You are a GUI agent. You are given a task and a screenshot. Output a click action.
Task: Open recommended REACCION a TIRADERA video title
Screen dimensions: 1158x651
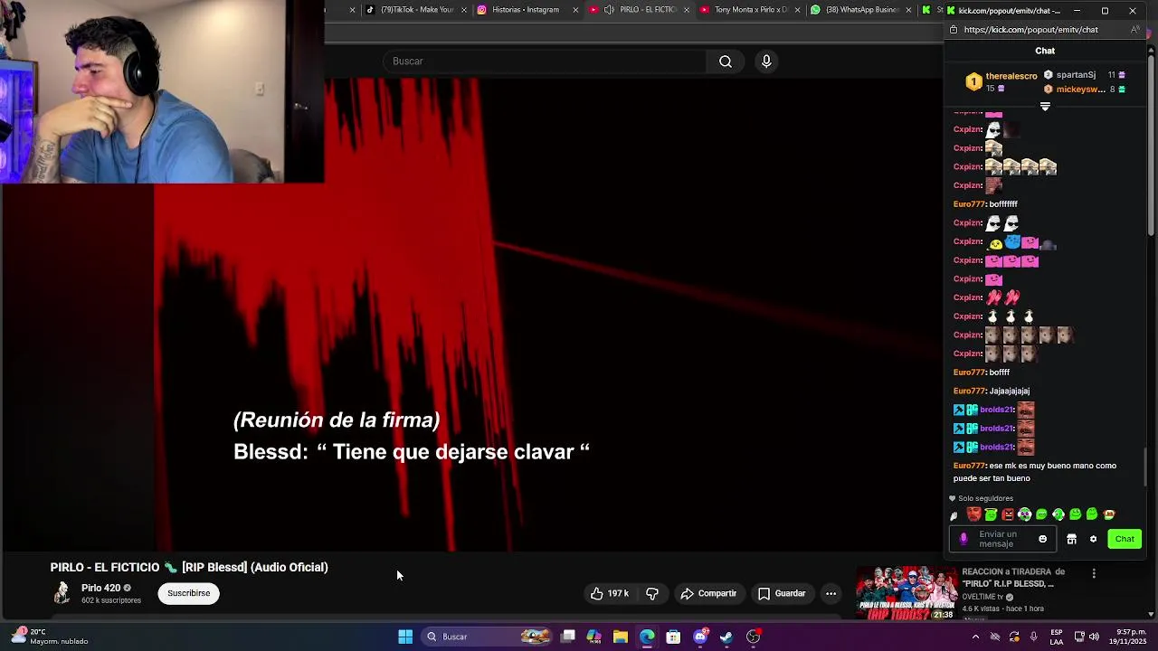click(x=1013, y=578)
